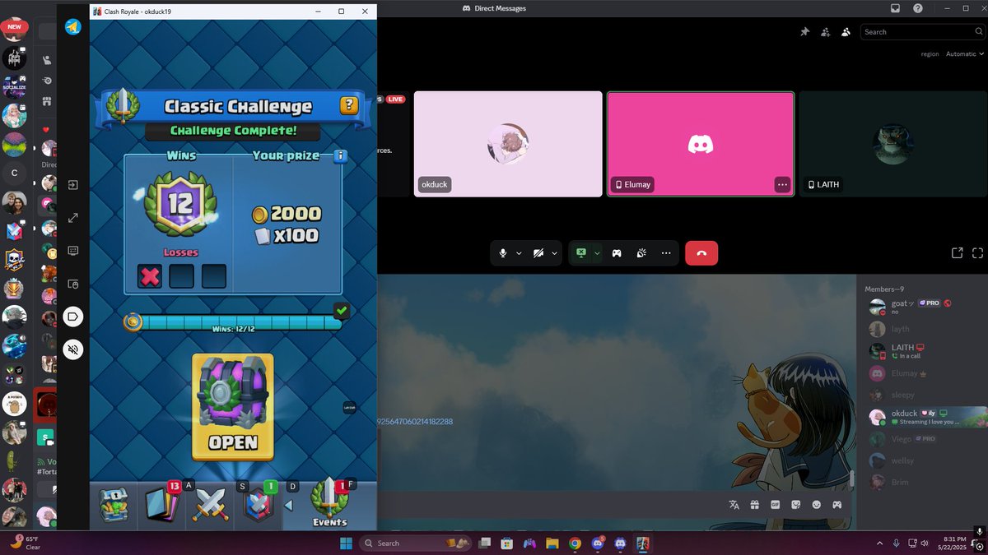Open the translate icon in chat bar
The height and width of the screenshot is (555, 988).
point(734,504)
